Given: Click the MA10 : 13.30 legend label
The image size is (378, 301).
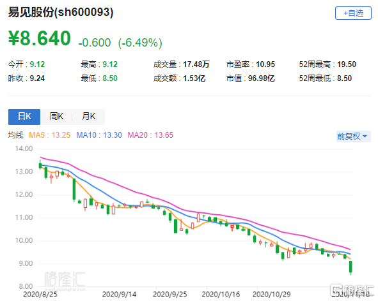Looking at the screenshot, I should tap(99, 135).
